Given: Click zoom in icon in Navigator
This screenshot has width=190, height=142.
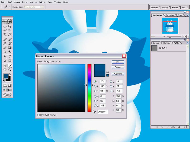Looking at the screenshot, I should (184, 37).
